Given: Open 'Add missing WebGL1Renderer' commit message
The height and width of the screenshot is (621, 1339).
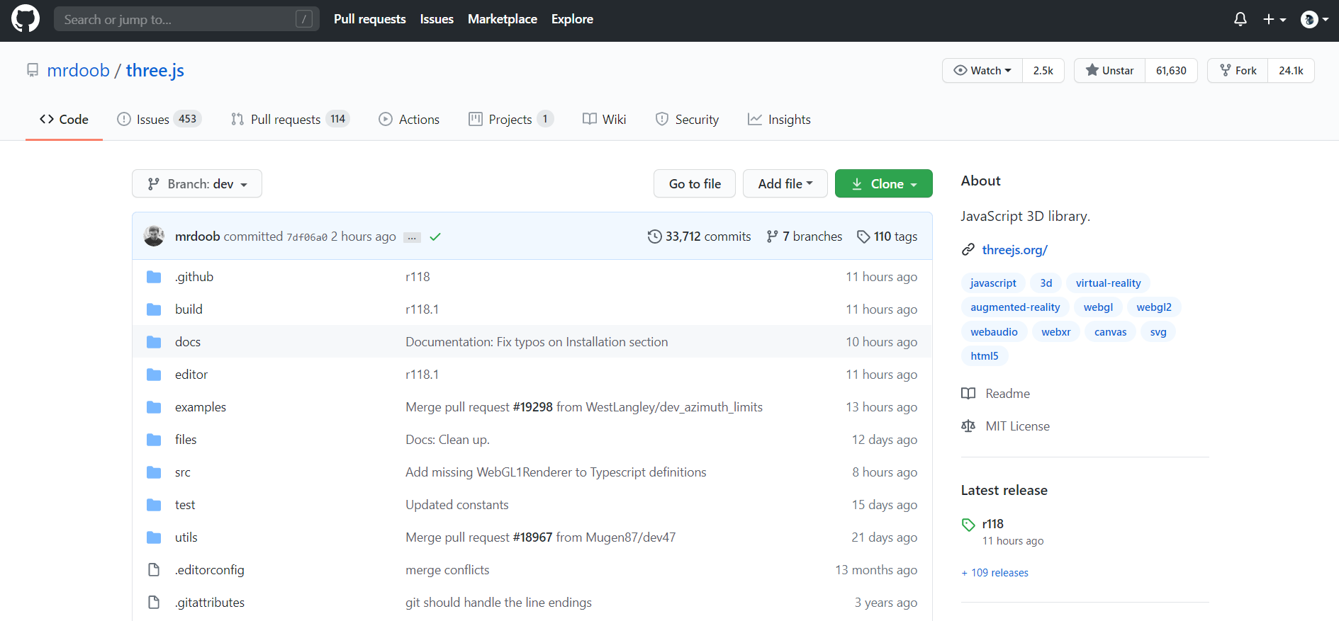Looking at the screenshot, I should click(x=556, y=472).
